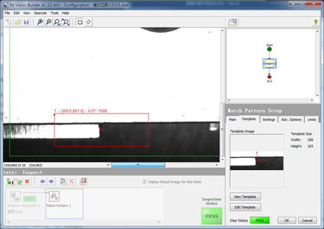Select the Match Pattern 1 step
The height and width of the screenshot is (229, 324).
(64, 204)
